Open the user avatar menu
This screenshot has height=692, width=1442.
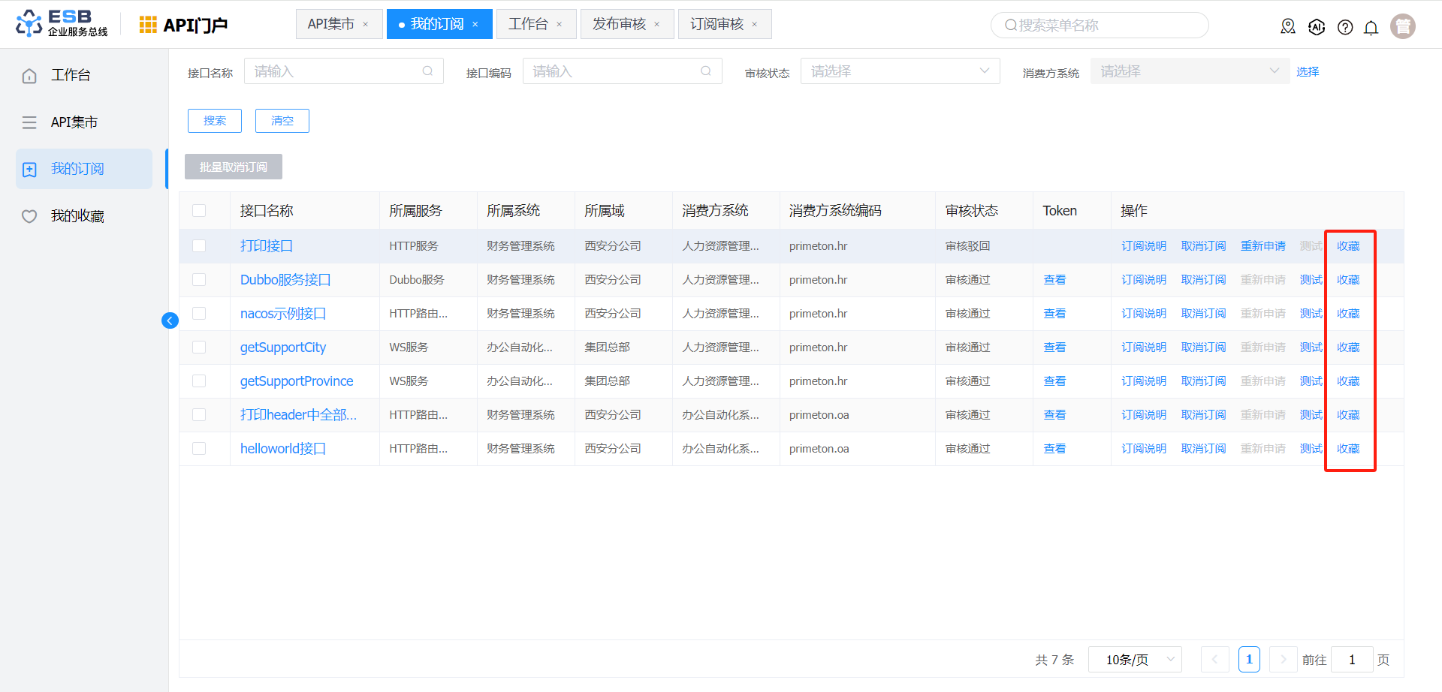[x=1402, y=26]
